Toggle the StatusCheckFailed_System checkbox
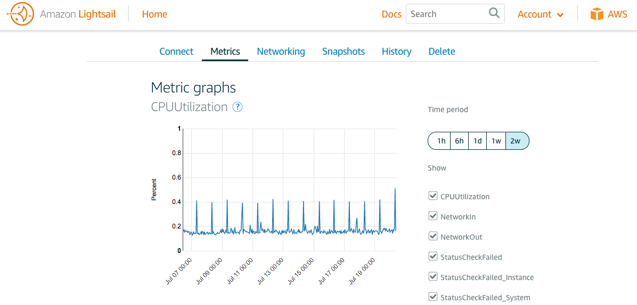This screenshot has width=637, height=305. tap(433, 297)
